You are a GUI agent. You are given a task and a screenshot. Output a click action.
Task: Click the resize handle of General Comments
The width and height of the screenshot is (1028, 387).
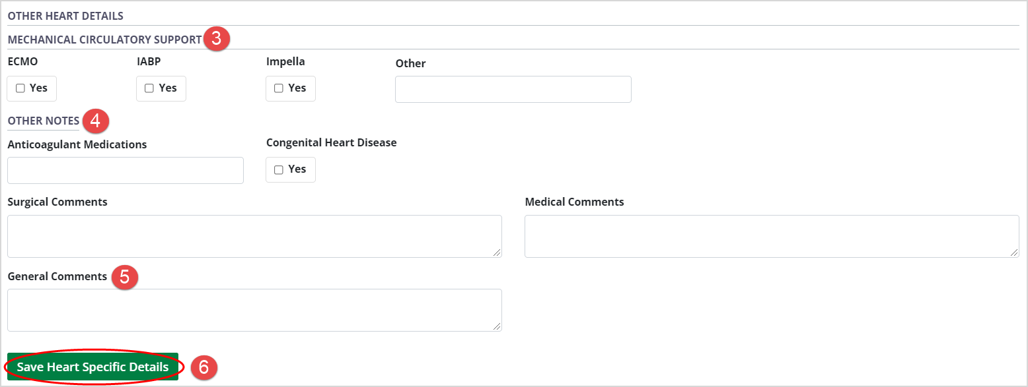[497, 327]
